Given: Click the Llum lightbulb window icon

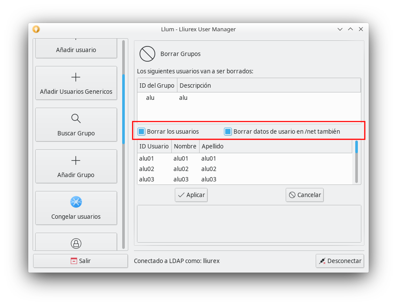Looking at the screenshot, I should (36, 29).
